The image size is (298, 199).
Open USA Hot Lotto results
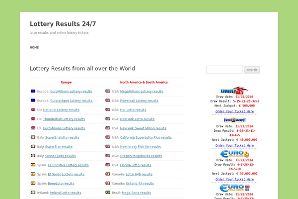(x=133, y=109)
